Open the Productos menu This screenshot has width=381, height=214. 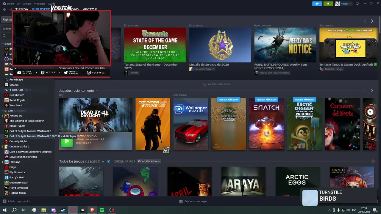40,4
